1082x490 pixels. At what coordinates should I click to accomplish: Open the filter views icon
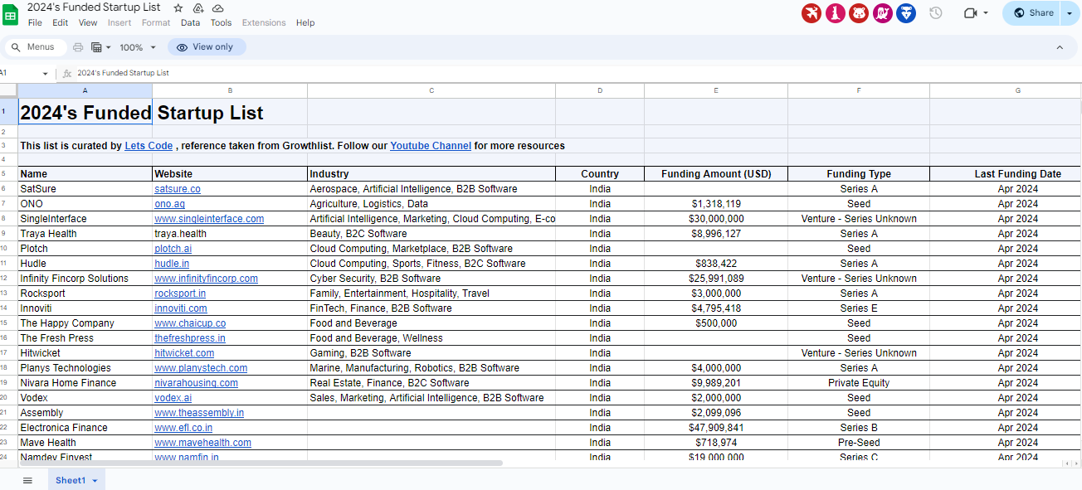[x=100, y=47]
